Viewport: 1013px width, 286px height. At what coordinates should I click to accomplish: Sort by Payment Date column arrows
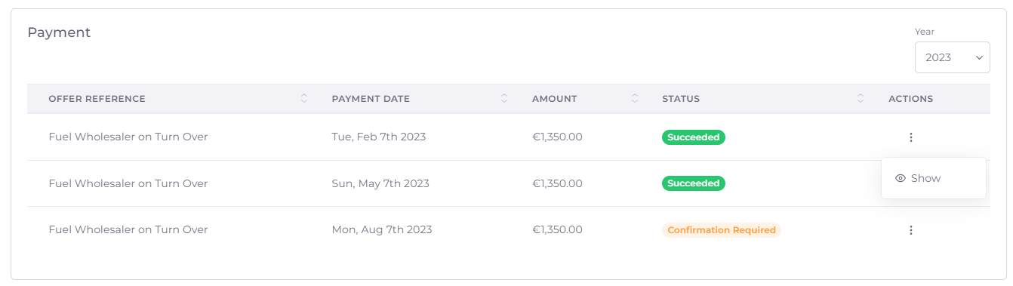tap(504, 99)
